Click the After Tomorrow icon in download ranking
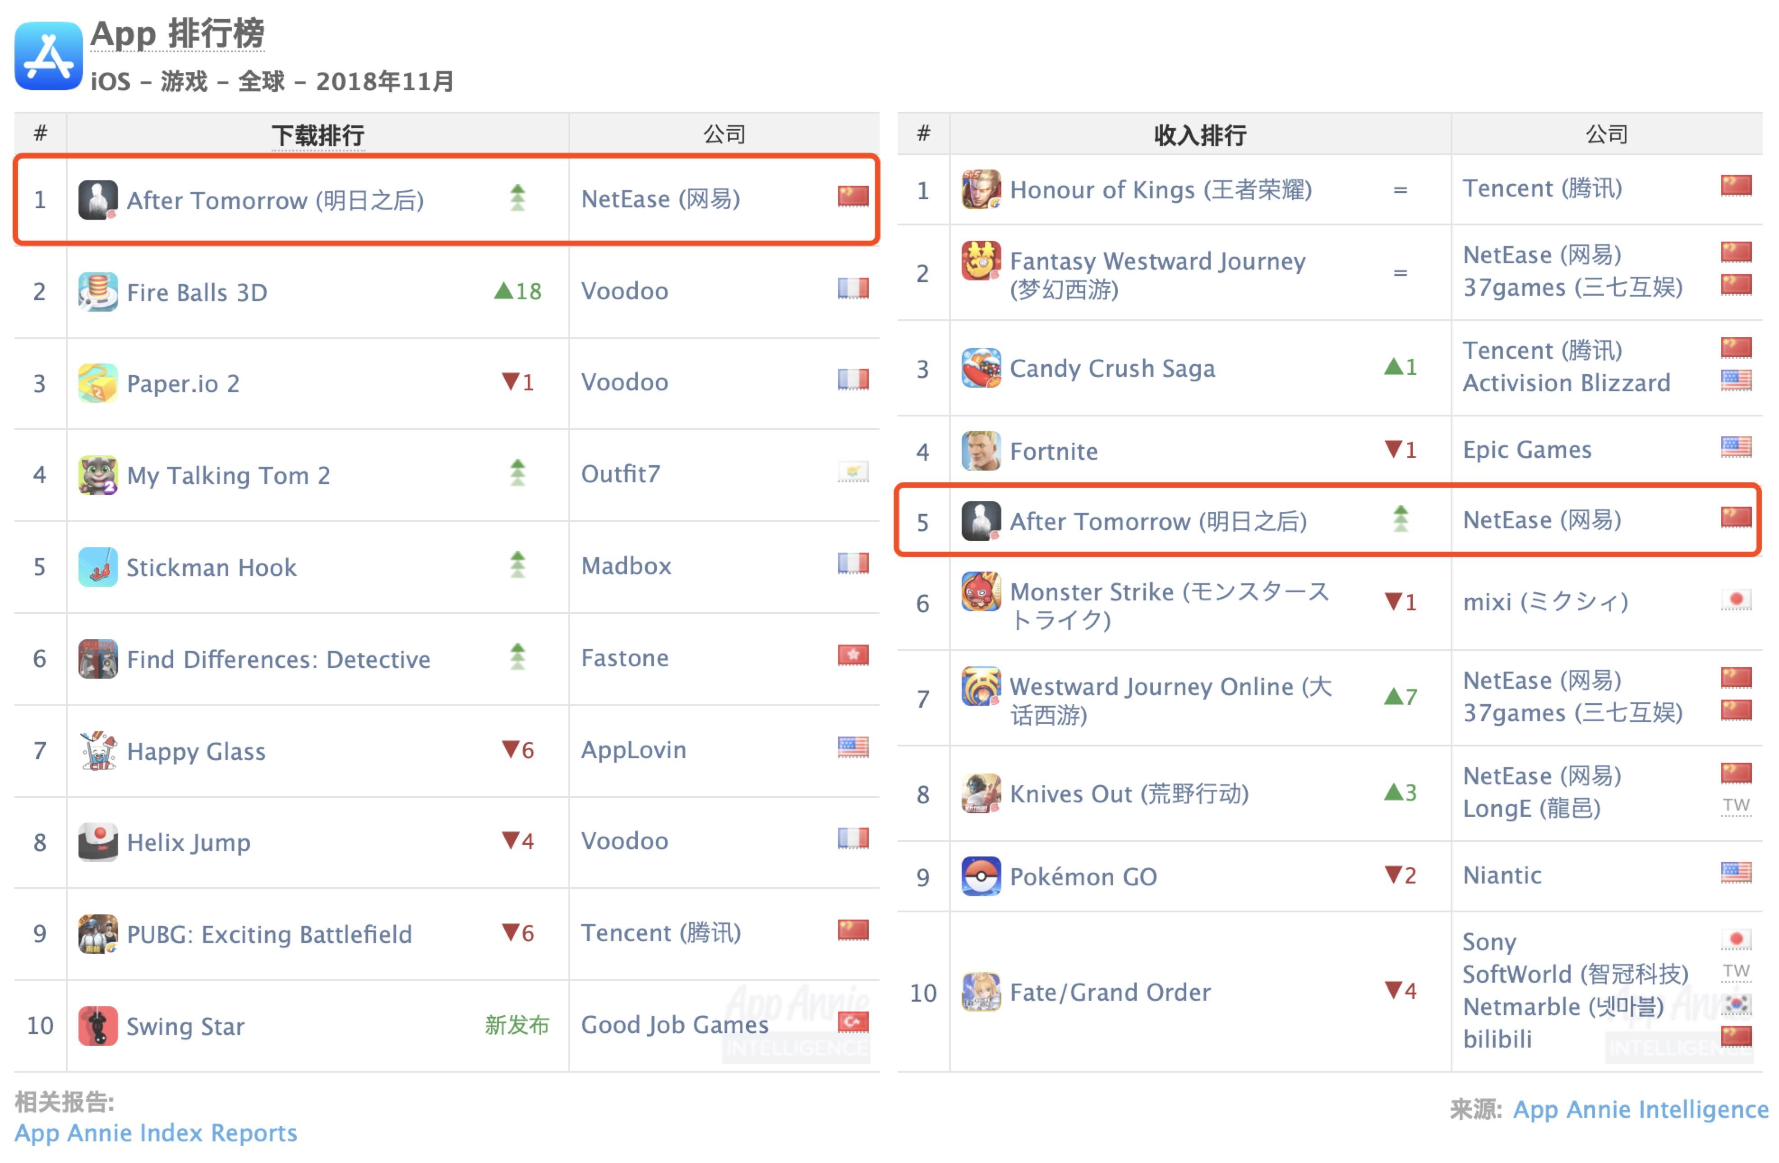Screen dimensions: 1779x1163 [98, 200]
